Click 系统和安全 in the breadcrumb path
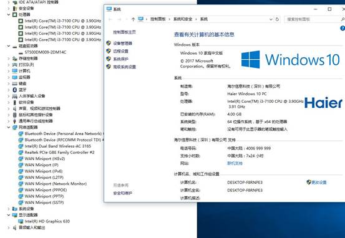 [183, 19]
